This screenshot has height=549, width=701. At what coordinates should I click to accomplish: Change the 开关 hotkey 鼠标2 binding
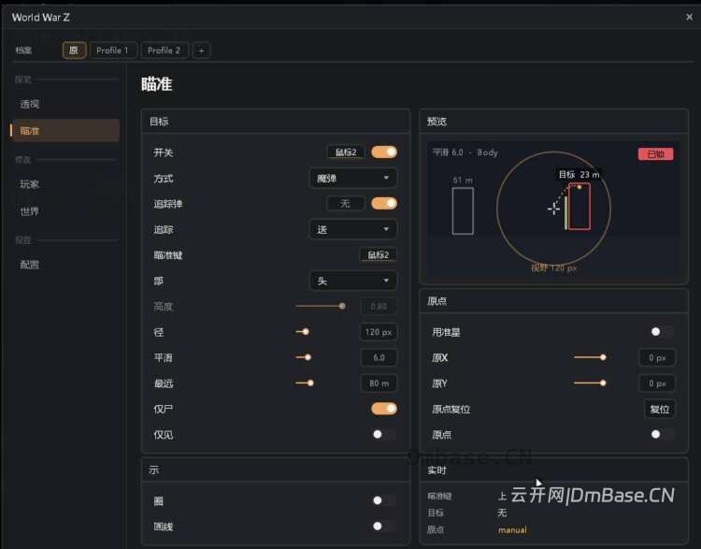tap(346, 152)
